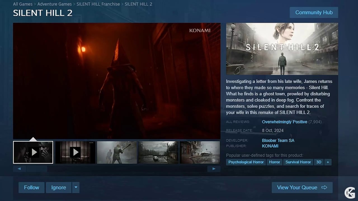Click the game description paragraph

pos(279,97)
